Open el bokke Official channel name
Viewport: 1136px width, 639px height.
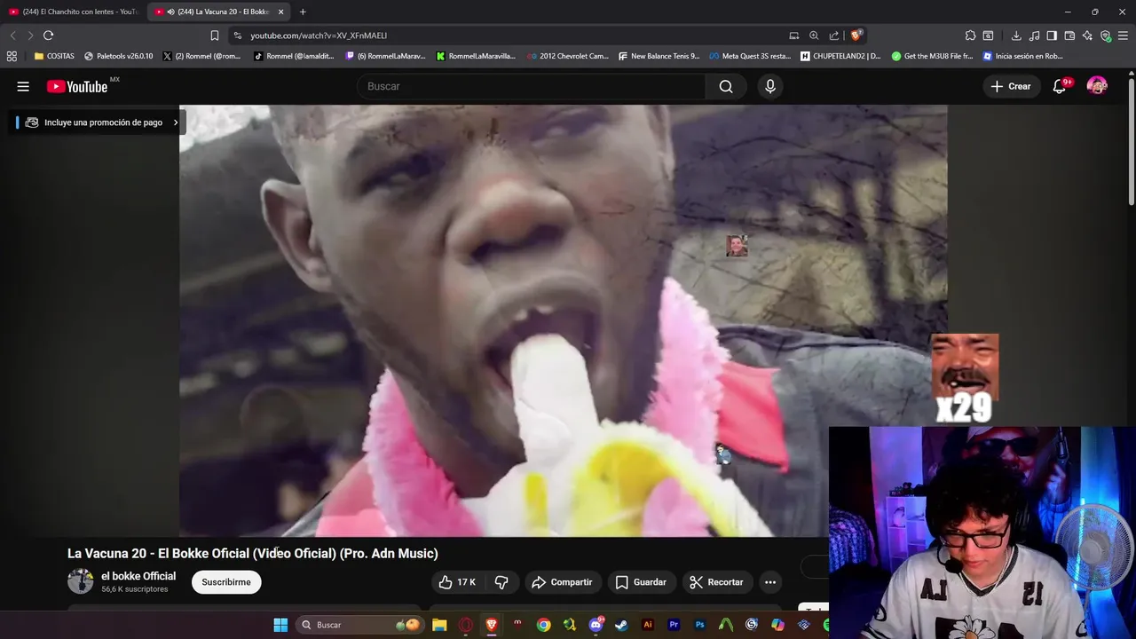(138, 576)
